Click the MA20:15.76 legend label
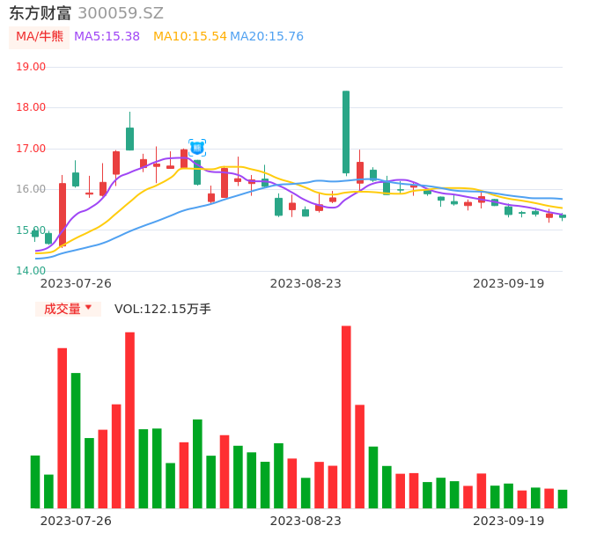This screenshot has height=533, width=604. 267,37
